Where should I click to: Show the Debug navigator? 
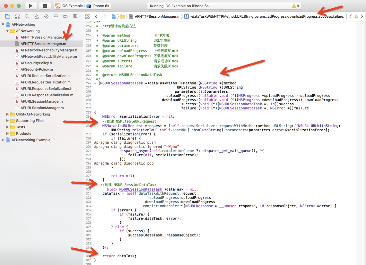point(56,16)
